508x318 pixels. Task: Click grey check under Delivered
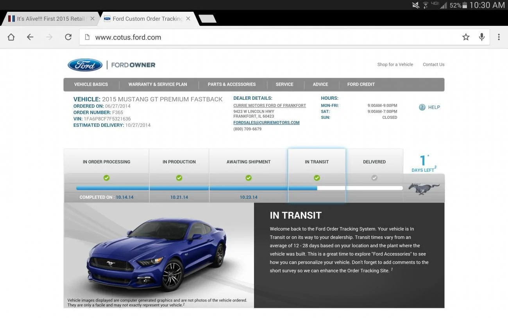(374, 178)
